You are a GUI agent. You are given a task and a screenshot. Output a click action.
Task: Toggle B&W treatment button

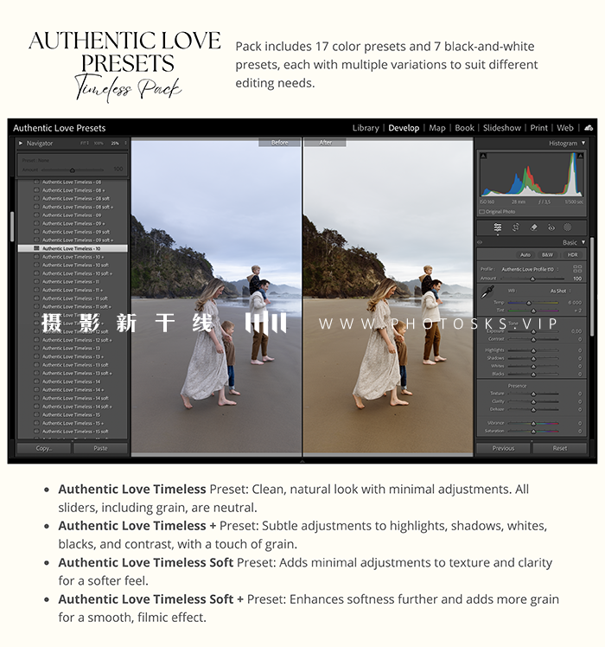coord(547,255)
